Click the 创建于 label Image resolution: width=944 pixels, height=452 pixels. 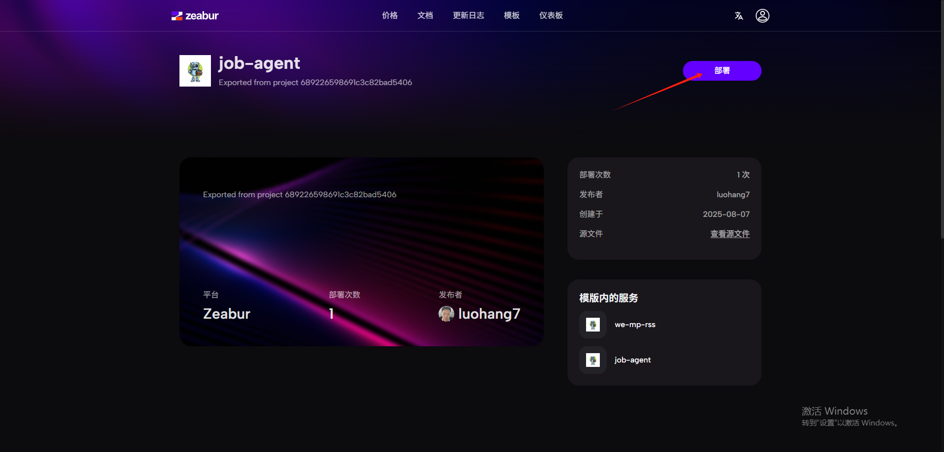tap(591, 214)
